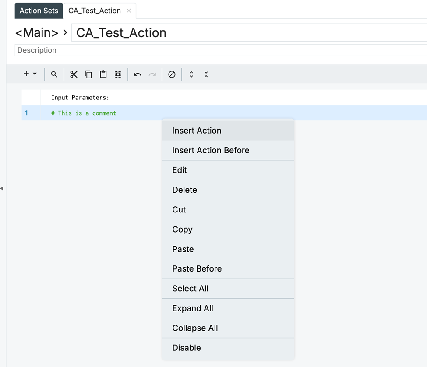Click the Collapse All arrows icon
Screen dimensions: 427x367
[206, 74]
